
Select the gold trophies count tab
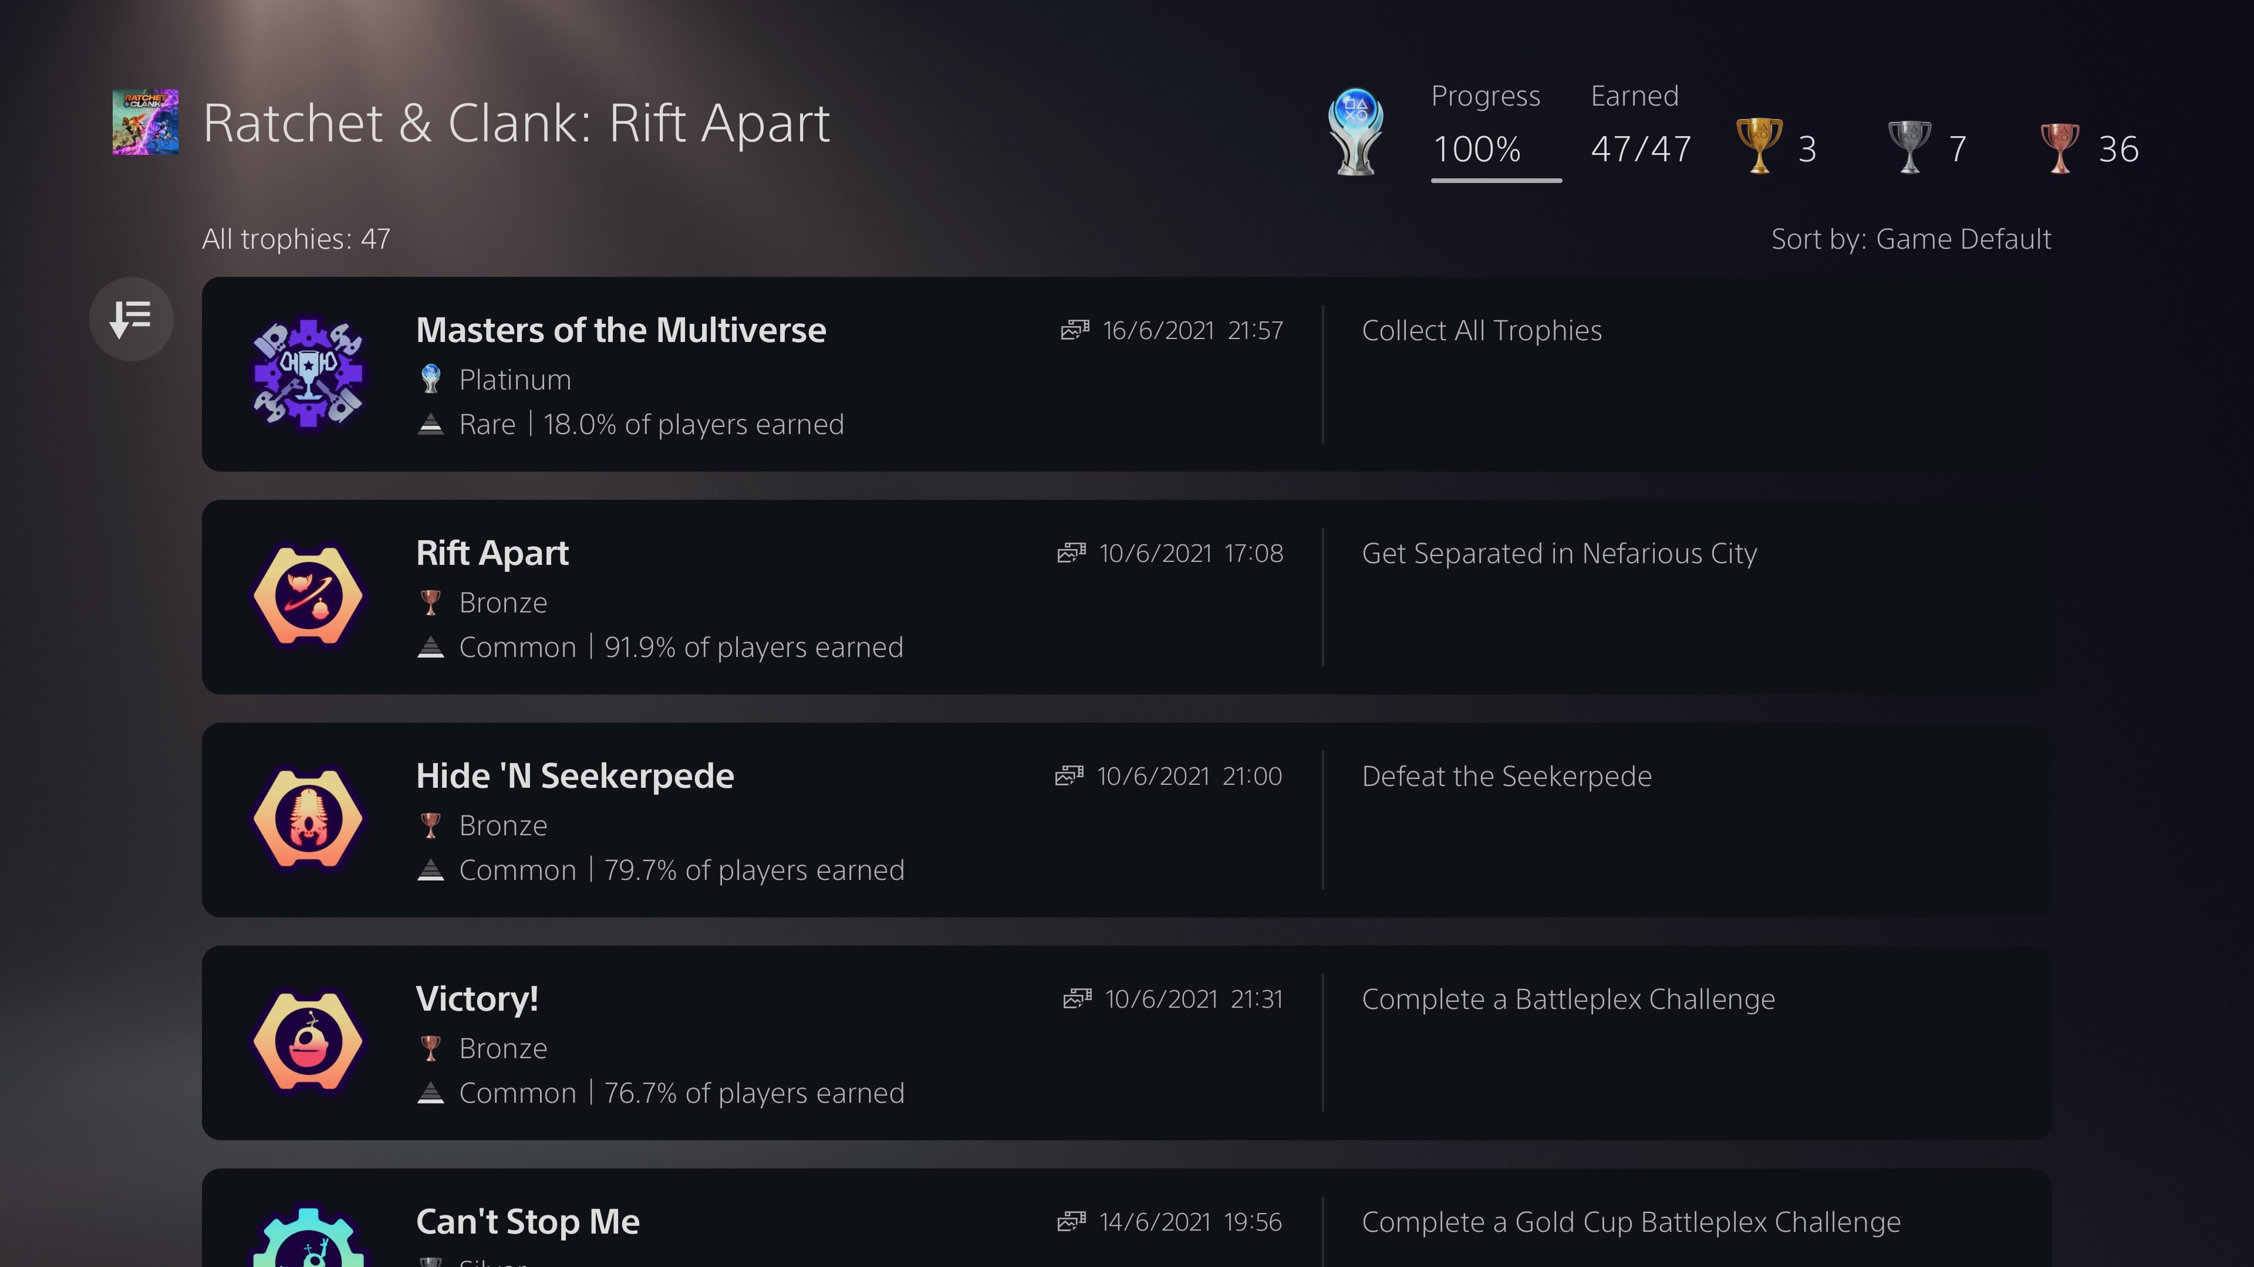point(1780,147)
